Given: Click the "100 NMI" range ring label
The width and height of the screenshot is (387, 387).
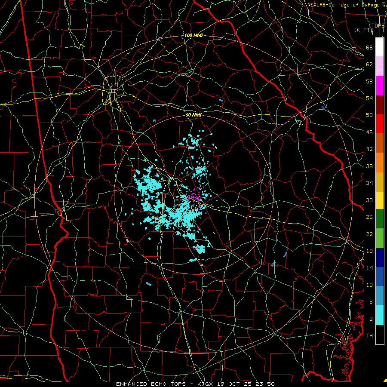Looking at the screenshot, I should coord(193,35).
